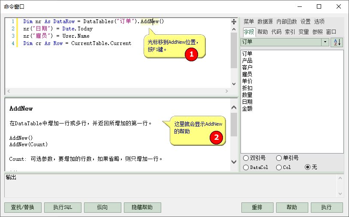The image size is (349, 217).
Task: Open the 订单 table dropdown
Action: point(325,42)
